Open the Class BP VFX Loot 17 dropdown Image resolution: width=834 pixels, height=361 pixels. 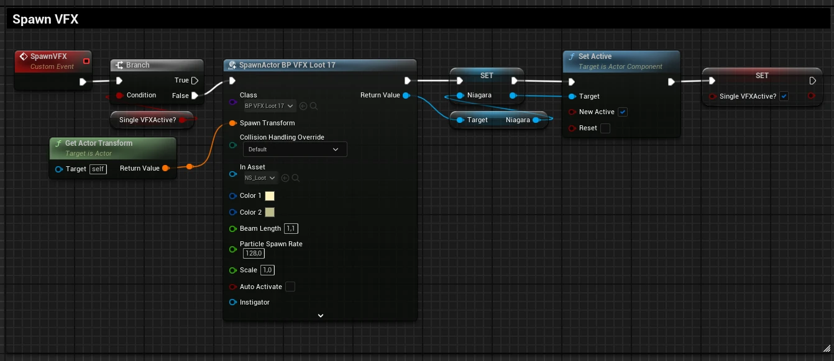coord(269,106)
